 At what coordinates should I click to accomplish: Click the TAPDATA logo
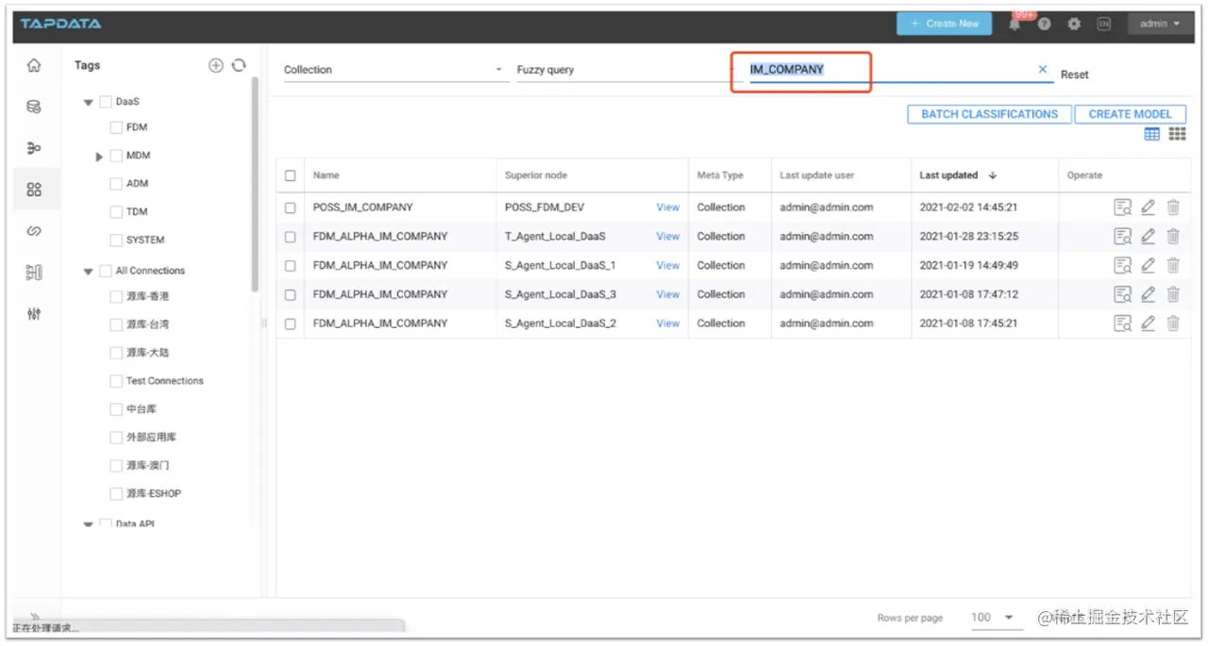pyautogui.click(x=60, y=24)
